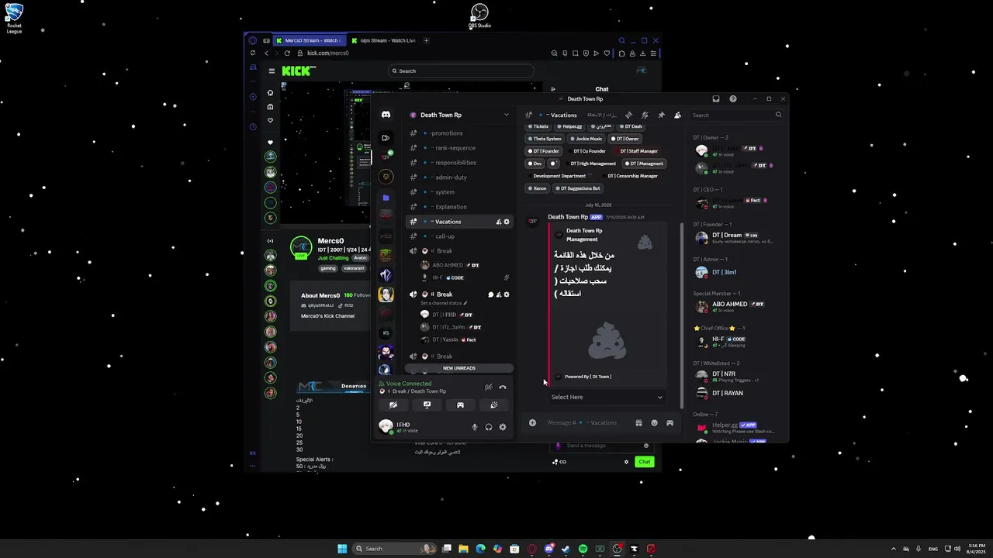The width and height of the screenshot is (993, 558).
Task: Open Rocket League desktop shortcut
Action: (14, 19)
